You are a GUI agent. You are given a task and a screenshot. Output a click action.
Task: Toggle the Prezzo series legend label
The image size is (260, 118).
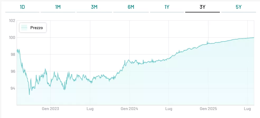click(x=35, y=28)
